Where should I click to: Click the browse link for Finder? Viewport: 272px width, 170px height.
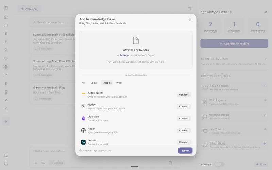[x=124, y=55]
